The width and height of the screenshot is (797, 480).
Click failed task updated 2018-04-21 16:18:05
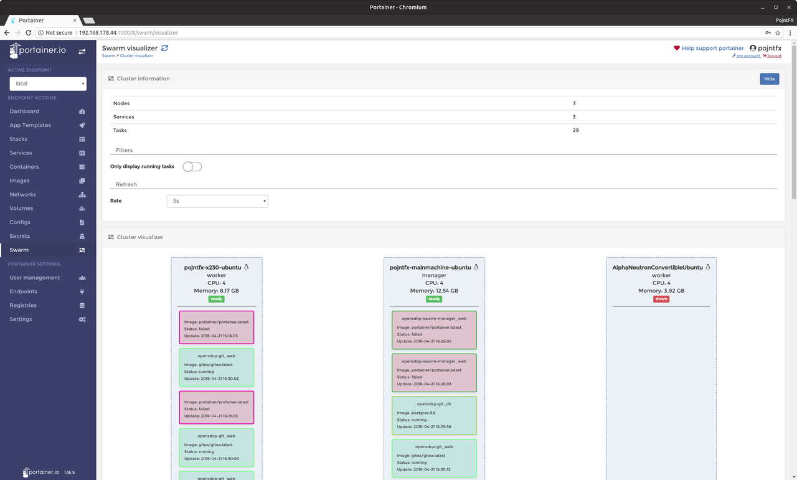[x=217, y=327]
